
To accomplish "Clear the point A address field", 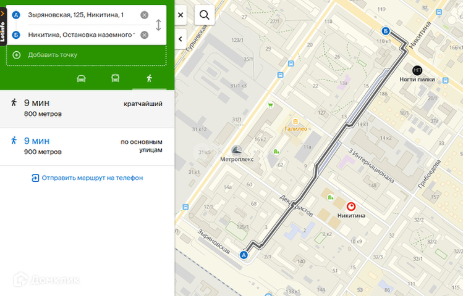I will pyautogui.click(x=145, y=15).
